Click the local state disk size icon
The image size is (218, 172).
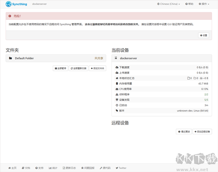tap(201, 78)
